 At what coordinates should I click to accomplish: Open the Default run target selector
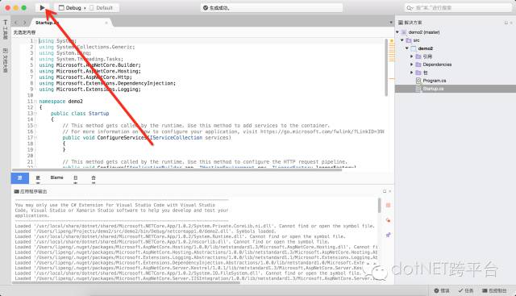102,7
